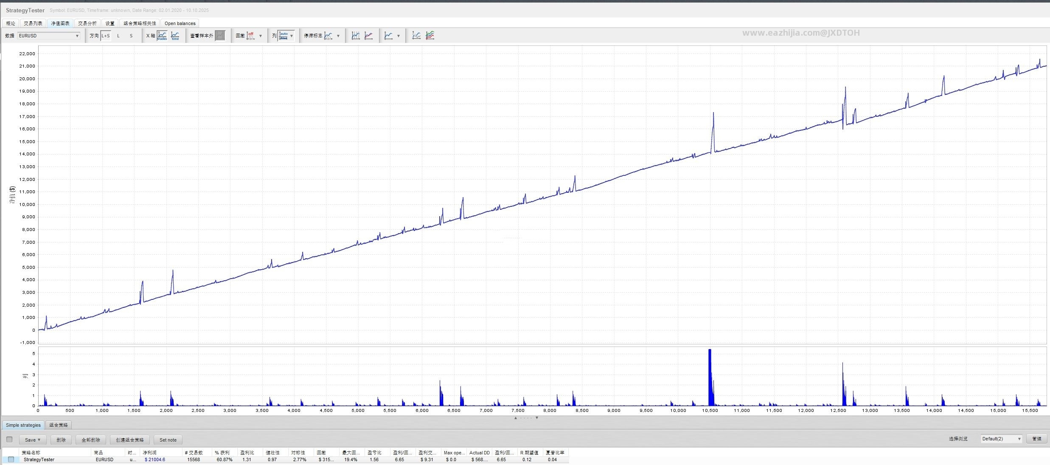Click the $ 21004.6 net profit value
The height and width of the screenshot is (465, 1050).
pos(155,459)
